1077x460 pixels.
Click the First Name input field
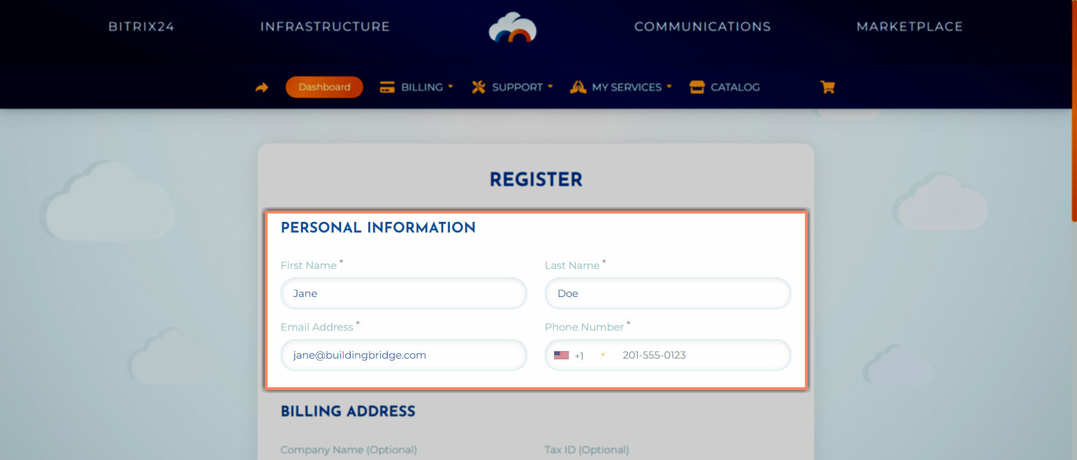(x=403, y=294)
